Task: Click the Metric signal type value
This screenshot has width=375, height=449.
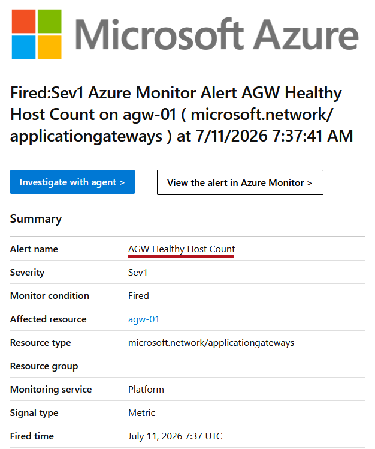Action: click(142, 412)
